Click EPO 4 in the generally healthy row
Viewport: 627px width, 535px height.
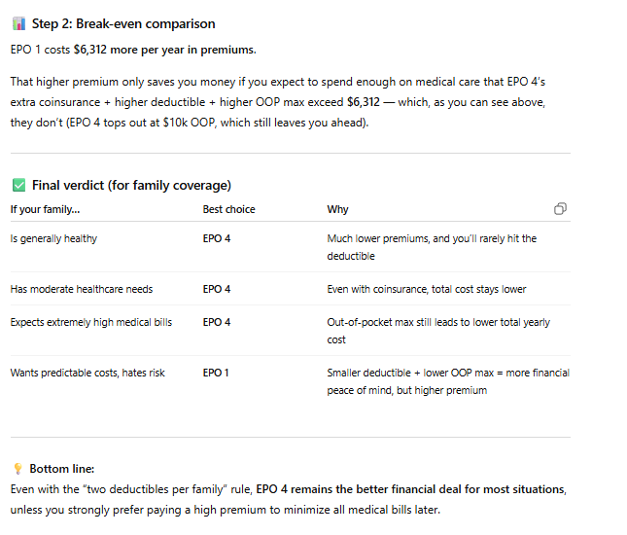216,238
